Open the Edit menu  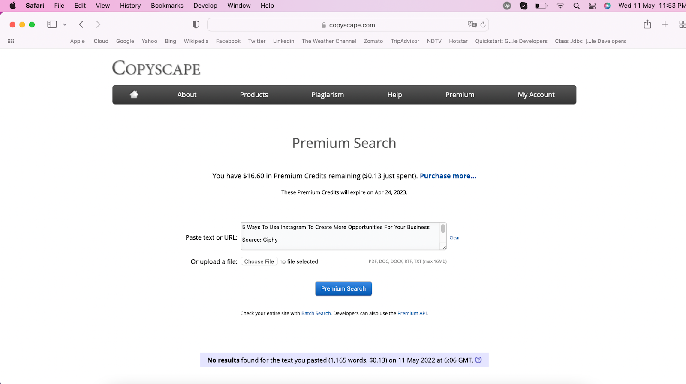coord(80,6)
